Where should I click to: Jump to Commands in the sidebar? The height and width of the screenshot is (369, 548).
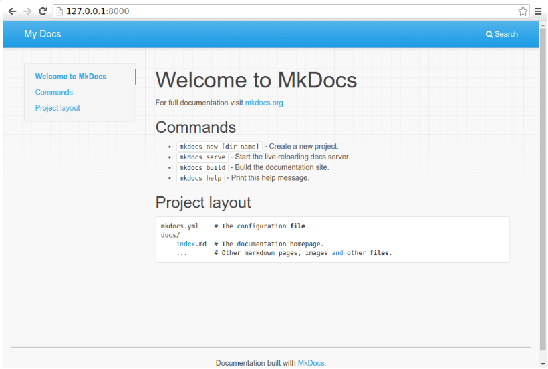coord(54,93)
